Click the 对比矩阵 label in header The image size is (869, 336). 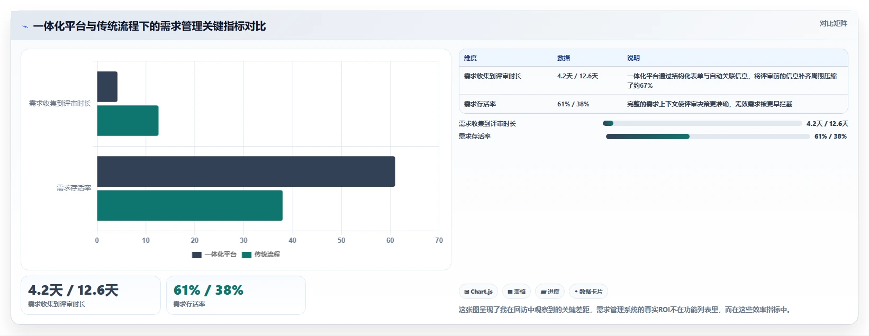[833, 23]
